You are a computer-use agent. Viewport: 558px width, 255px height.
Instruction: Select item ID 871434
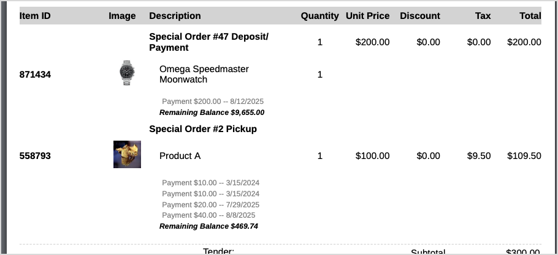click(x=36, y=75)
